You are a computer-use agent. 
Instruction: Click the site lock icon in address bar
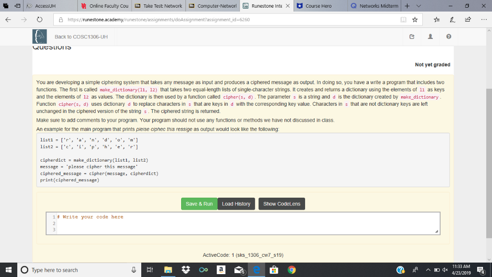coord(61,19)
